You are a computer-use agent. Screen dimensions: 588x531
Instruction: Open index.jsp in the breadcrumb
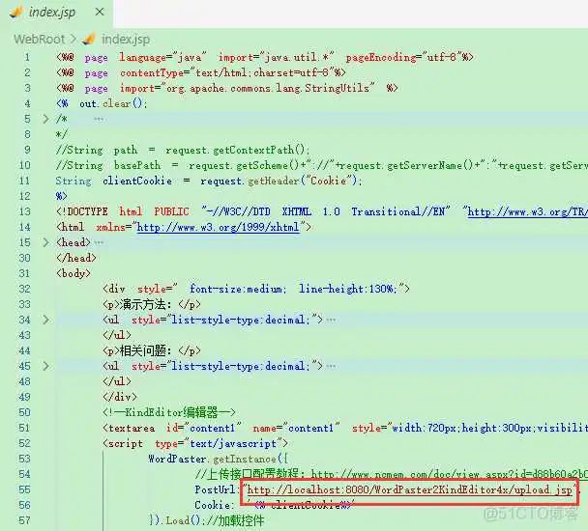tap(126, 39)
